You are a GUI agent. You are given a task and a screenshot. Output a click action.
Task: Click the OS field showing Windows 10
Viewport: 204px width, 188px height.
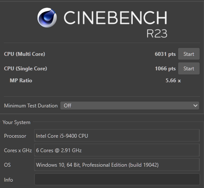[117, 165]
